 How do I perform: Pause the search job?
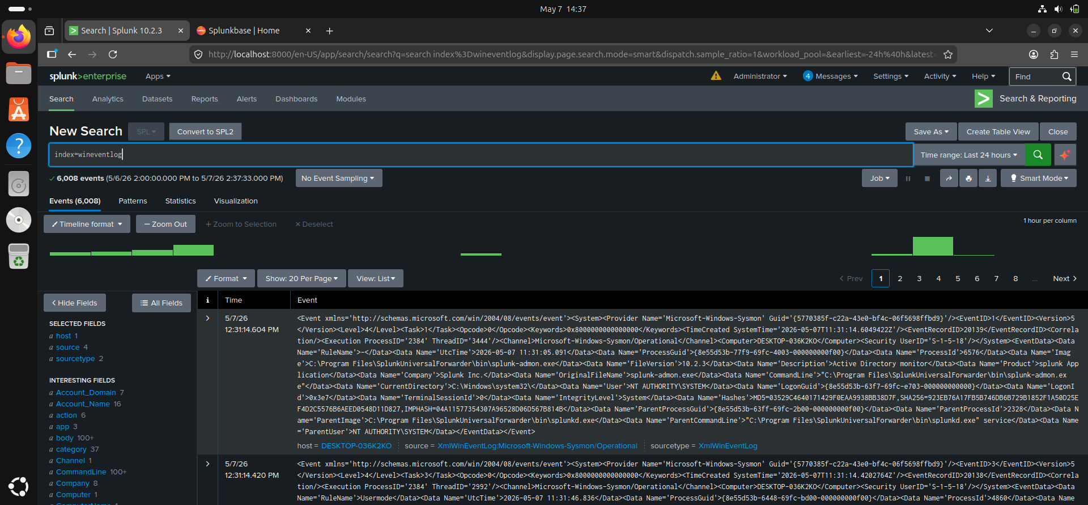pos(908,179)
